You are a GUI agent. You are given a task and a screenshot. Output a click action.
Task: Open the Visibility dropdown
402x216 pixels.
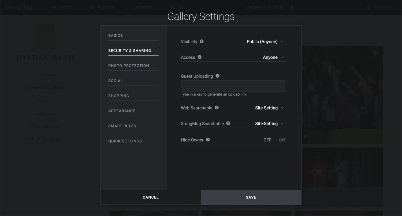point(265,42)
